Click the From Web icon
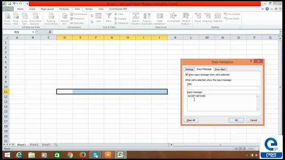 [x=16, y=19]
